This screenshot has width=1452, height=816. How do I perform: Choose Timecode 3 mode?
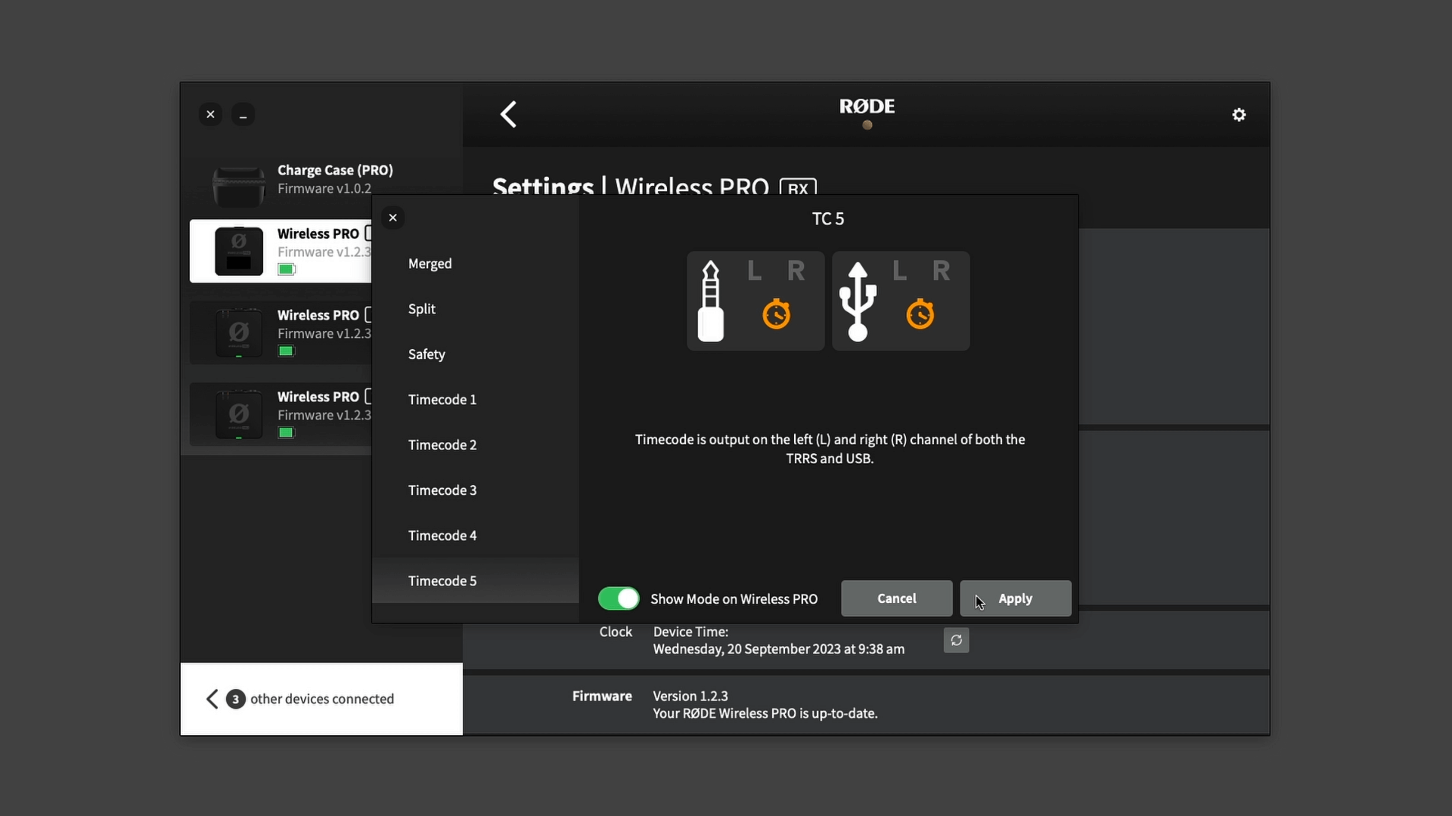coord(443,490)
